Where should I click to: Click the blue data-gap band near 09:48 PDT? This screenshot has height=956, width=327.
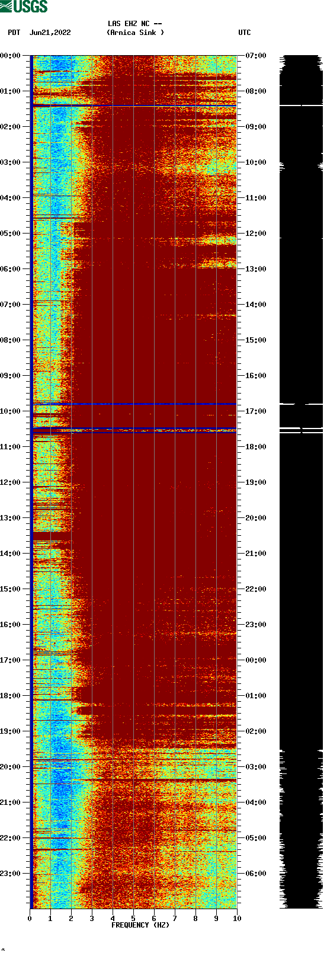point(133,404)
